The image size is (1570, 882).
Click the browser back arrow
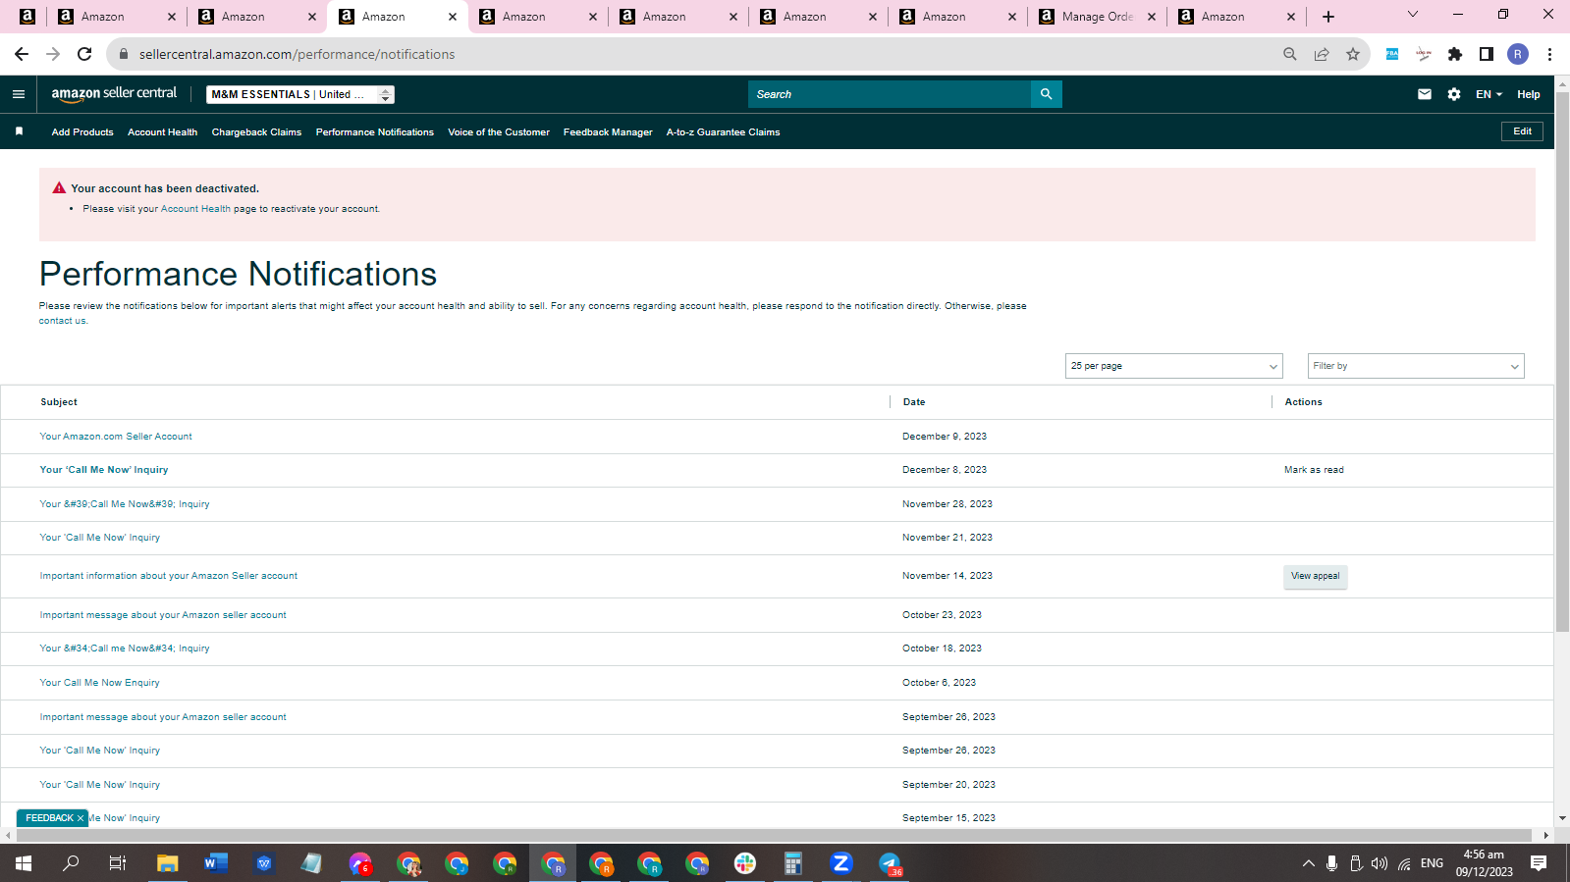[x=22, y=54]
